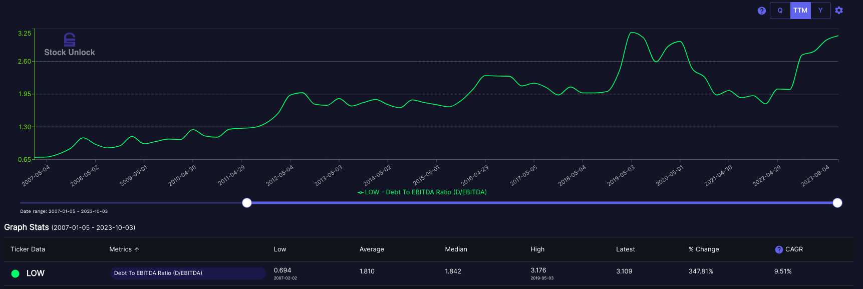Select the TTM period option
This screenshot has height=289, width=863.
click(800, 11)
